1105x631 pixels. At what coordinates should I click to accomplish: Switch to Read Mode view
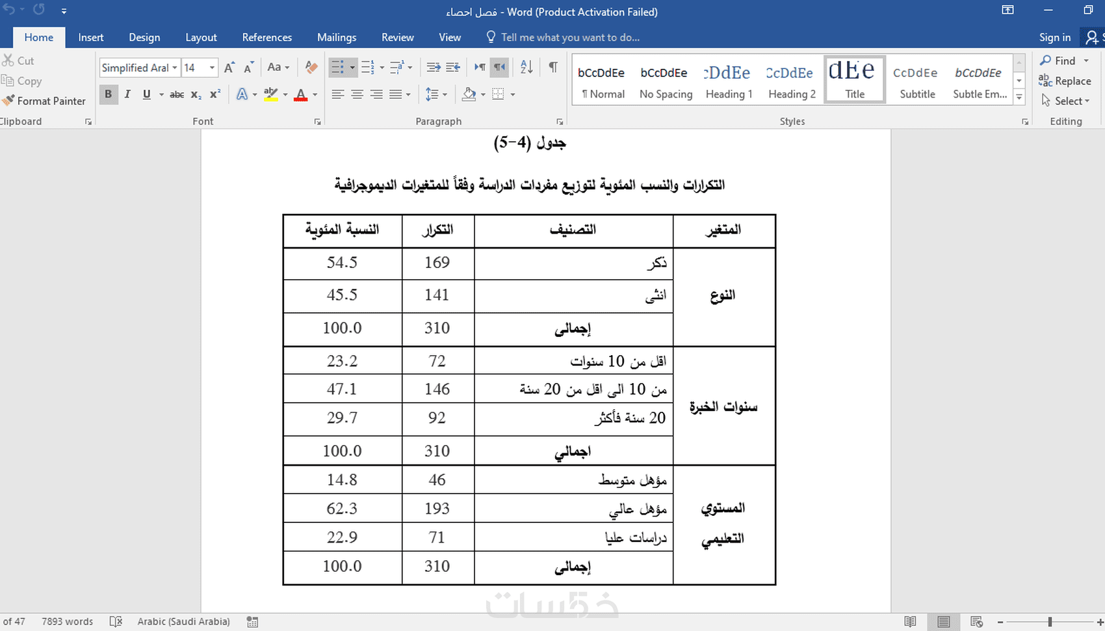(911, 621)
